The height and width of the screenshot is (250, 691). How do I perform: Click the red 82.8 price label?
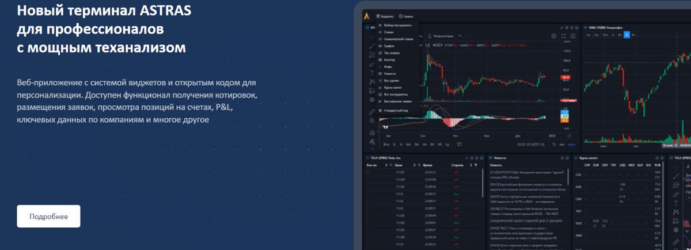coord(565,77)
